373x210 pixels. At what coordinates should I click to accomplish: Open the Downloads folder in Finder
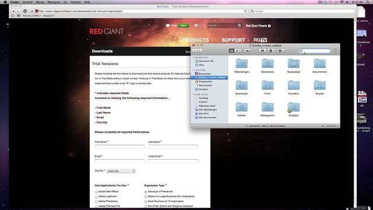(x=241, y=85)
